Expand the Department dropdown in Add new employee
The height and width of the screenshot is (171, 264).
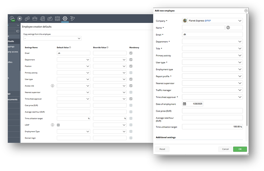point(212,42)
